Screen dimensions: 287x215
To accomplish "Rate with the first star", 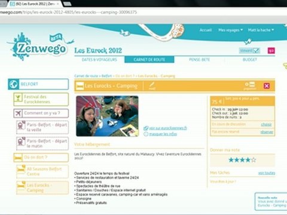I will click(231, 159).
